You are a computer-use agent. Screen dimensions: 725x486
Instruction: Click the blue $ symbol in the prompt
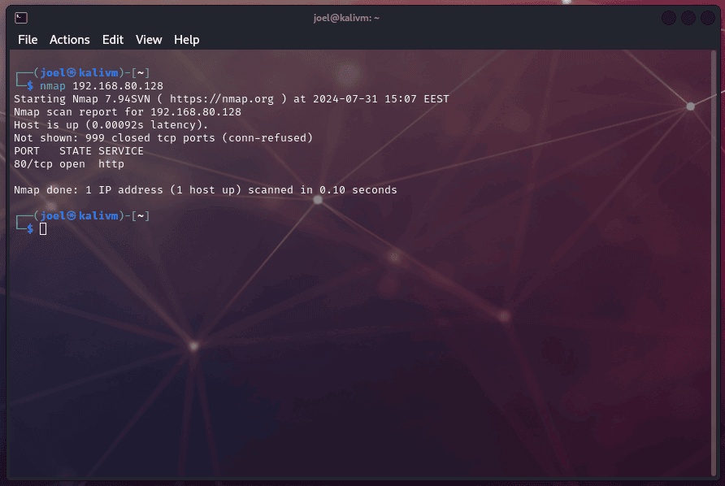pos(29,85)
